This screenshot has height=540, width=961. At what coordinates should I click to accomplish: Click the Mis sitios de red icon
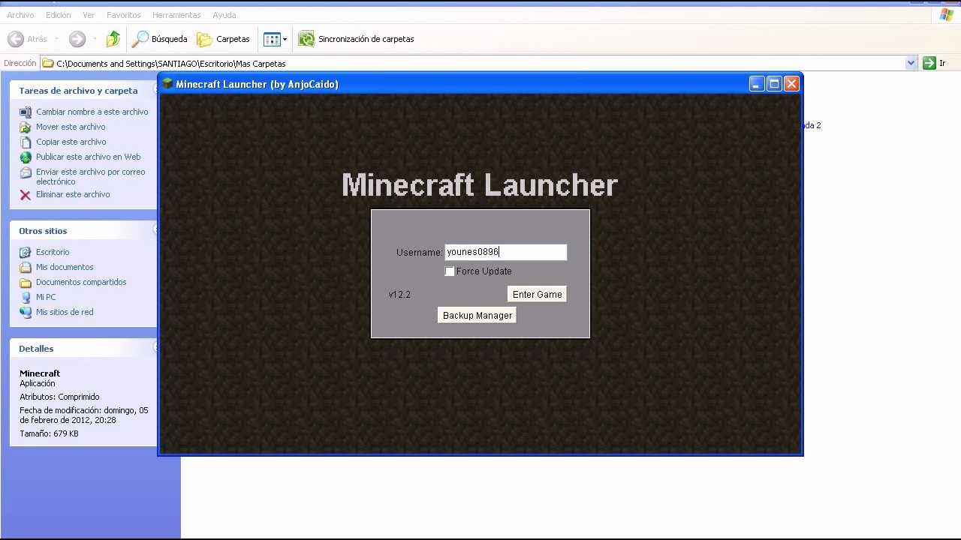[x=26, y=313]
